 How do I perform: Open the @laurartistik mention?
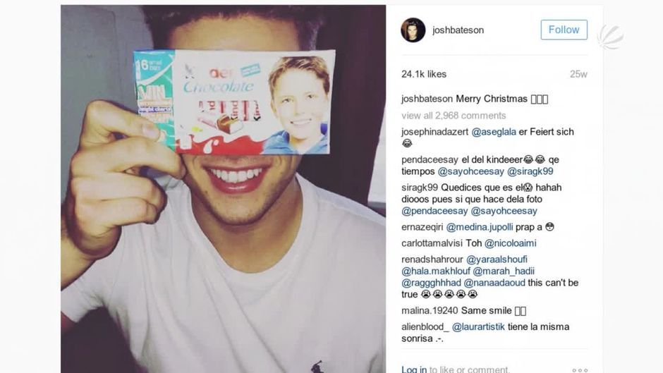click(478, 327)
